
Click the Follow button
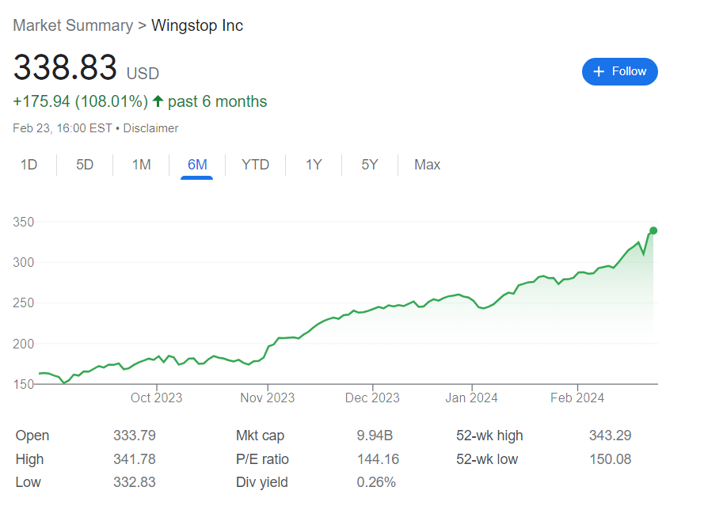619,71
